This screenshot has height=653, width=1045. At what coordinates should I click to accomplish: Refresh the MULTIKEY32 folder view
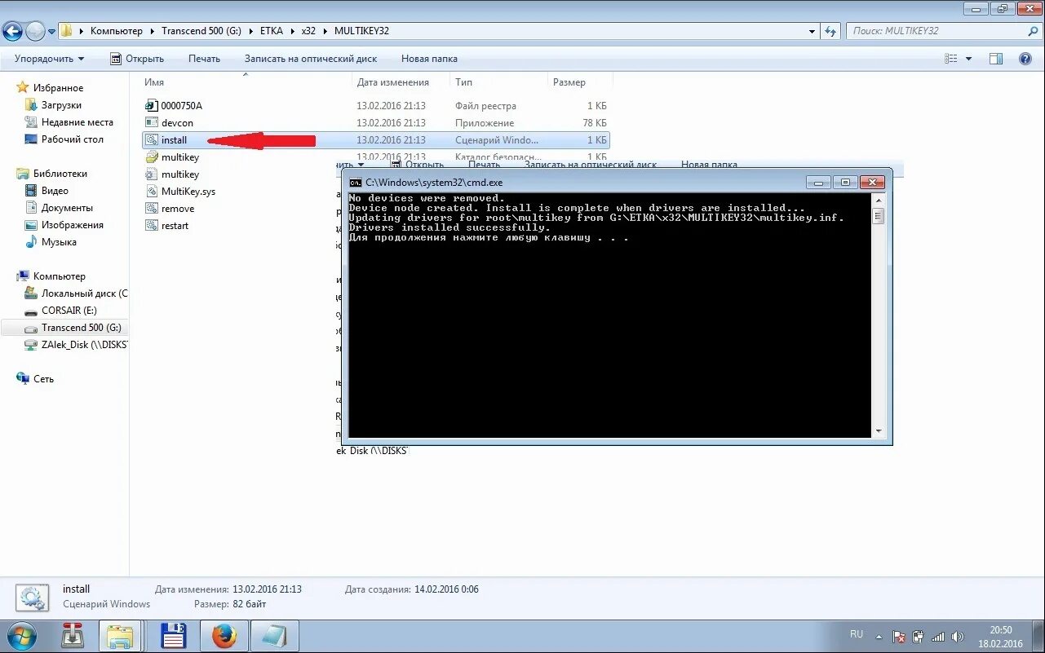click(830, 31)
